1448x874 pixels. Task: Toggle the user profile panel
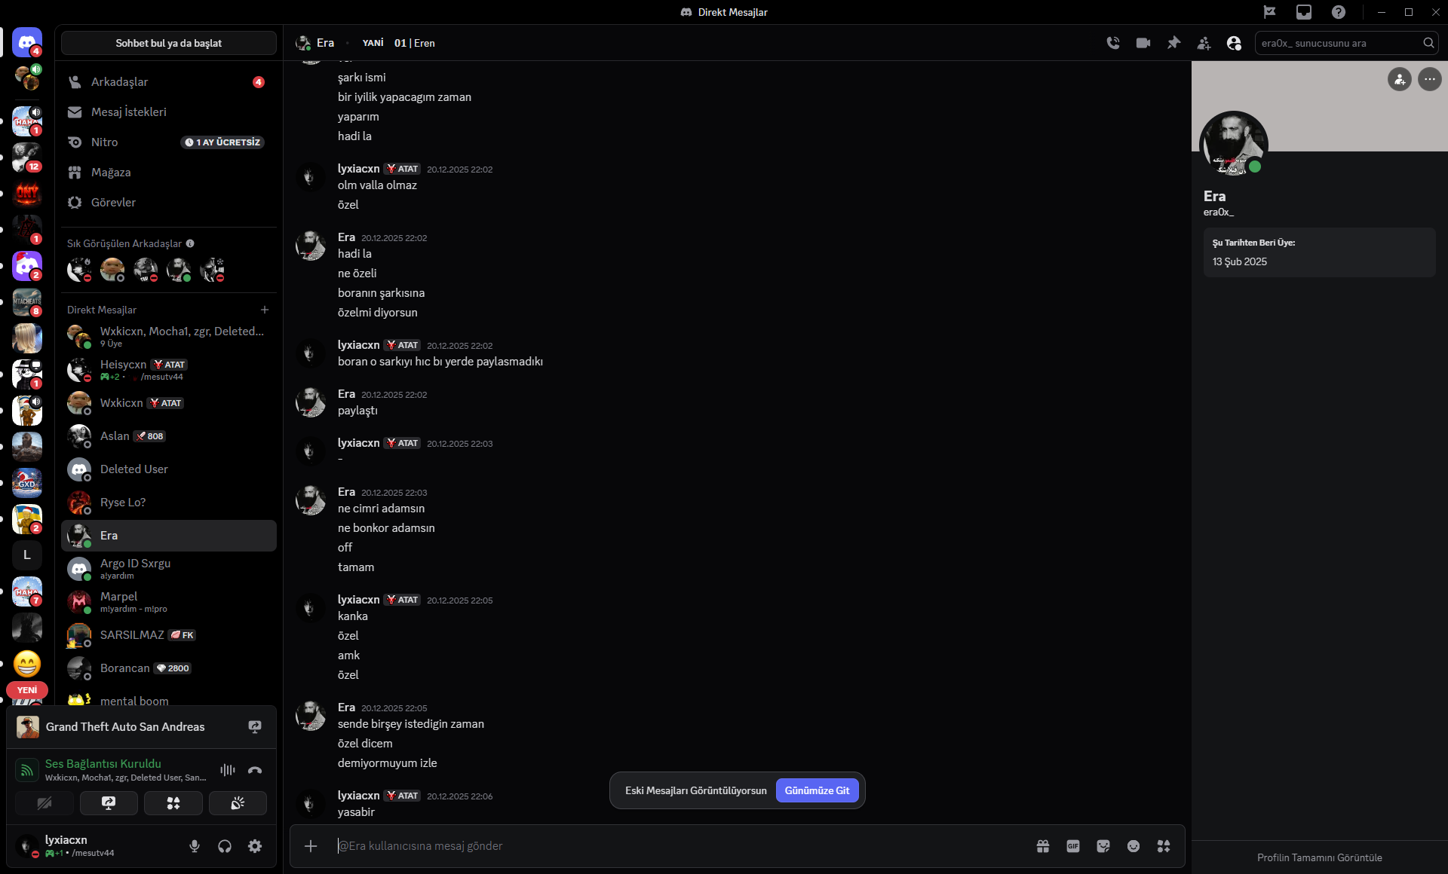tap(1234, 43)
